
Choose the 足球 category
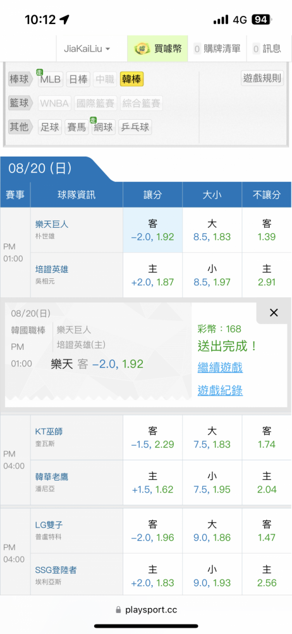50,127
